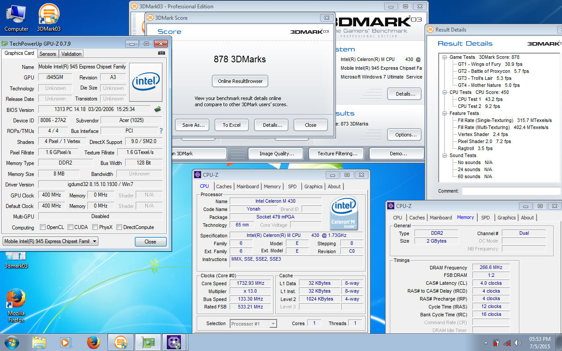562x351 pixels.
Task: Show hidden tray icons arrow
Action: click(x=486, y=343)
